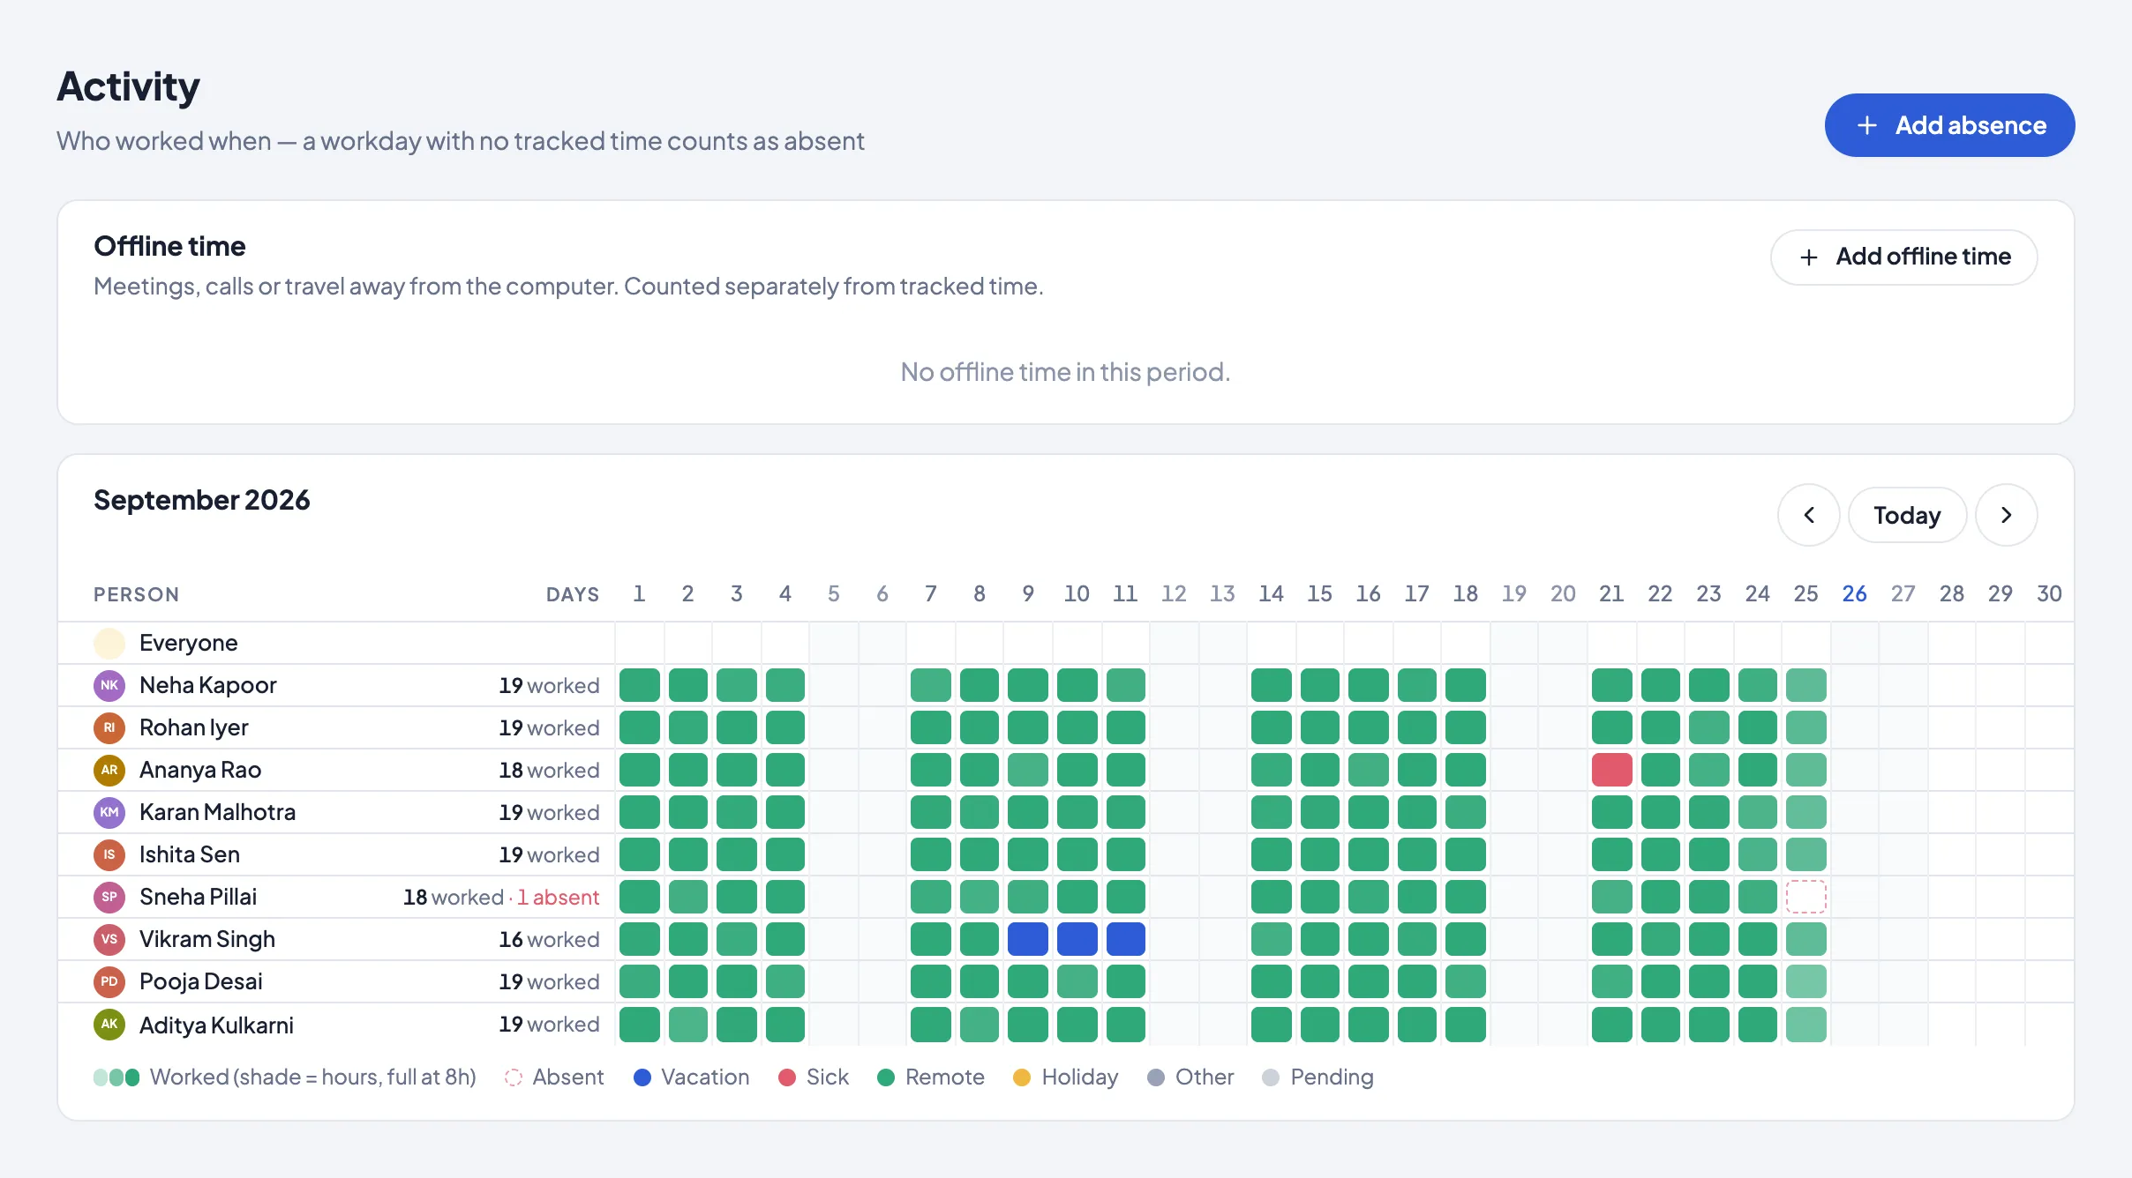Click the Other legend dot
The height and width of the screenshot is (1178, 2132).
(x=1156, y=1077)
